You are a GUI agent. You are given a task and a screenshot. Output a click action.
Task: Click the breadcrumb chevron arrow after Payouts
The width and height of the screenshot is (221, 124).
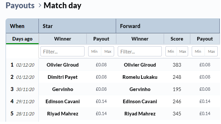click(40, 6)
